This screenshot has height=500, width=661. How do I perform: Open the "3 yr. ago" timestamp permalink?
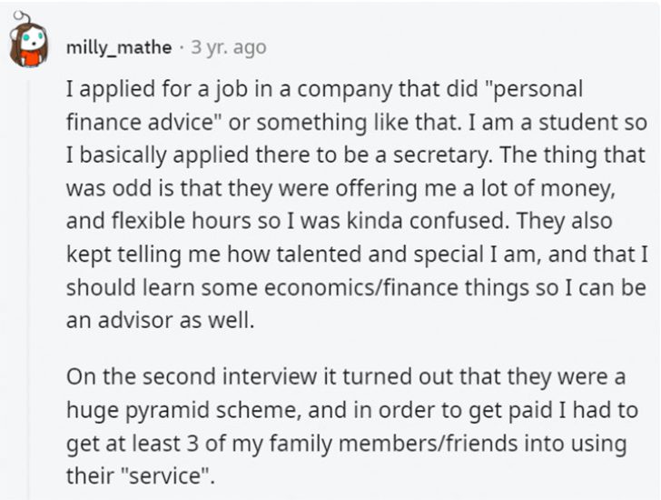click(x=229, y=47)
